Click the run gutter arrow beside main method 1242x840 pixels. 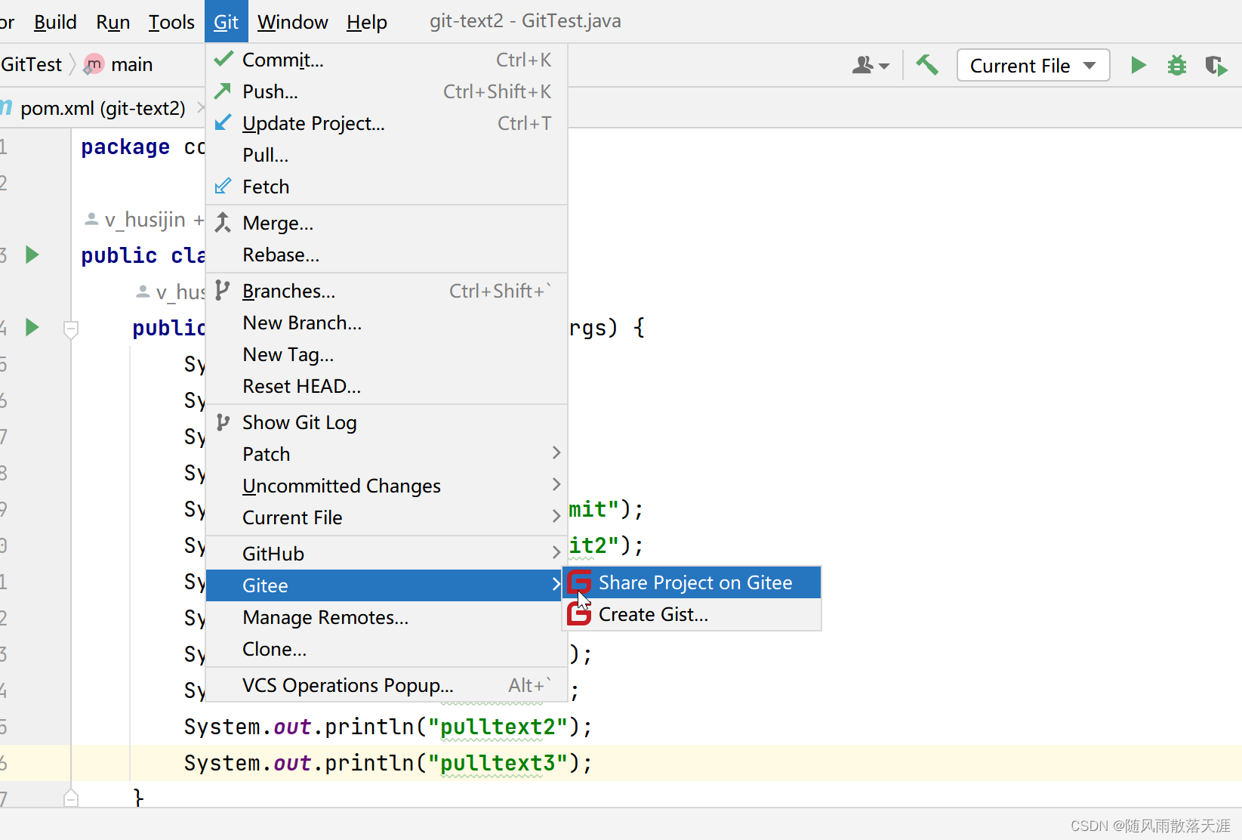32,327
